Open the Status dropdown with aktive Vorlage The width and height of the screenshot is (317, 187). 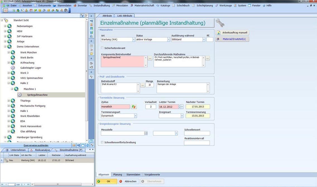coord(168,40)
